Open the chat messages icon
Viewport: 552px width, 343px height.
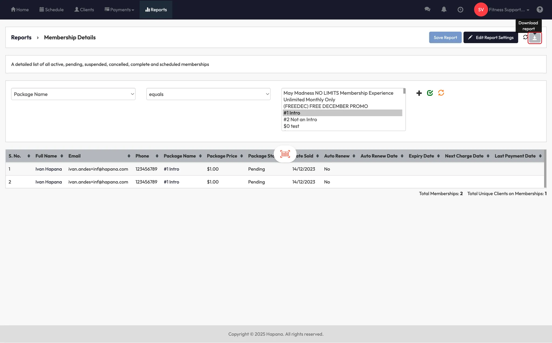tap(427, 9)
